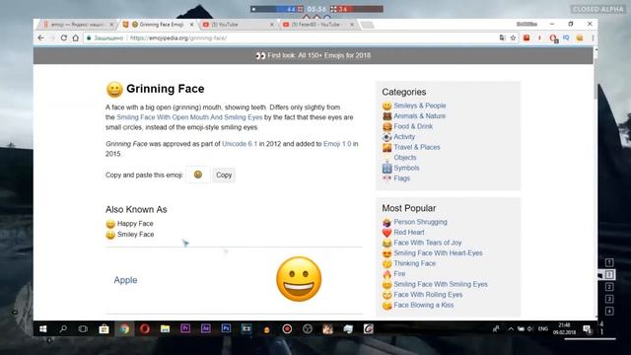Click the 'Smiley Face' alias text
Screen dimensions: 631x355
pos(136,235)
